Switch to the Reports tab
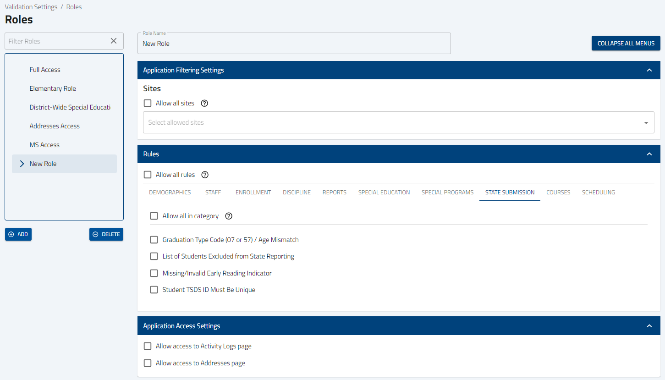Viewport: 665px width, 380px height. click(x=335, y=193)
